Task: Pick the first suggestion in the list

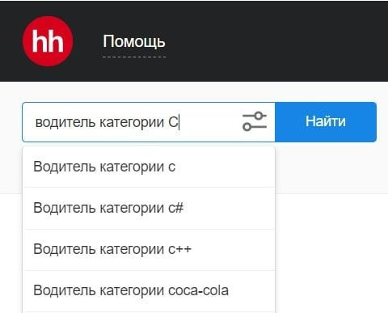Action: click(149, 167)
